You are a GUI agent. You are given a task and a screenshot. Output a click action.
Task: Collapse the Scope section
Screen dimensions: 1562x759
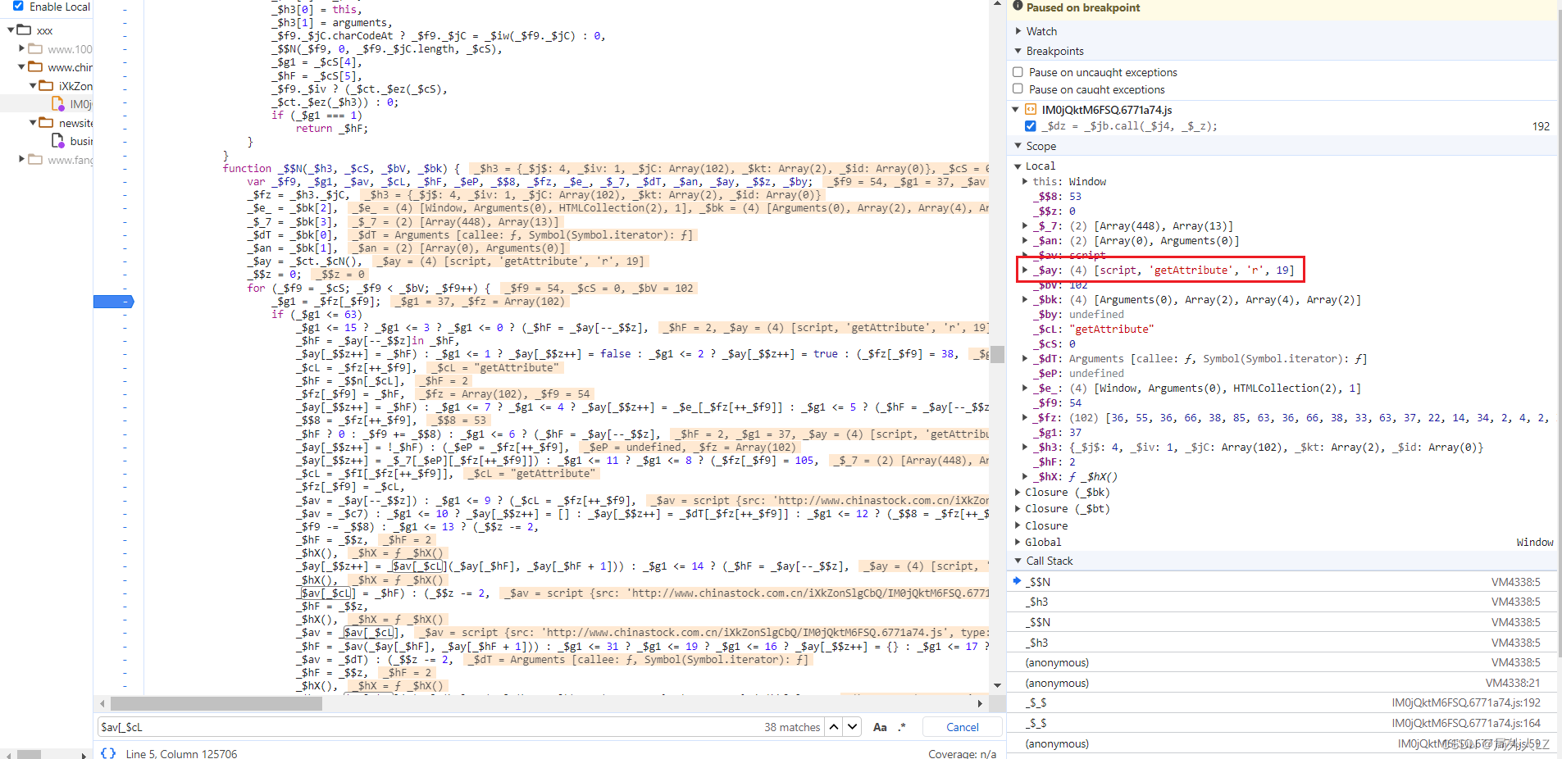click(1018, 146)
